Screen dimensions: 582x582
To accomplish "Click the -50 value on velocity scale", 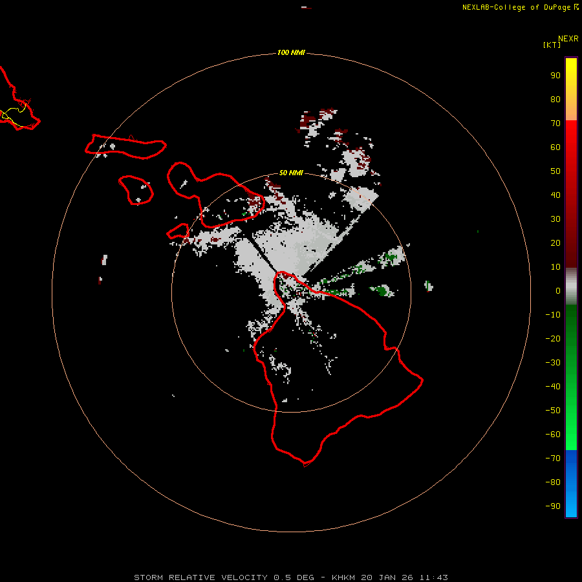I will pos(553,411).
